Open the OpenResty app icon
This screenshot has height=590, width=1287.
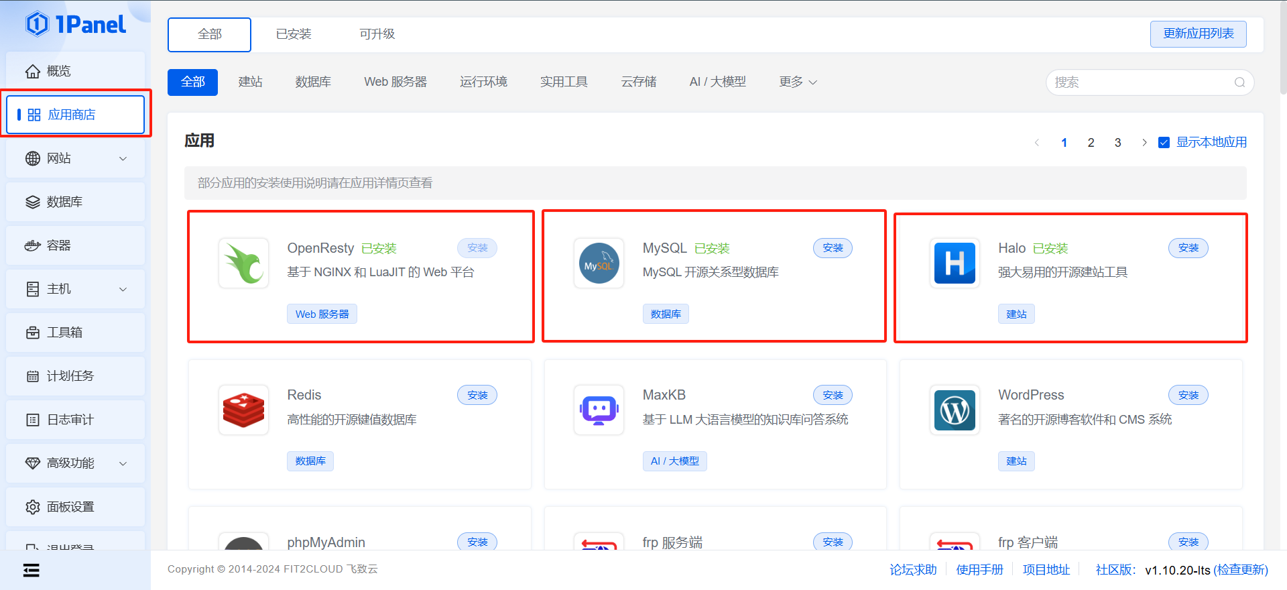pos(243,263)
